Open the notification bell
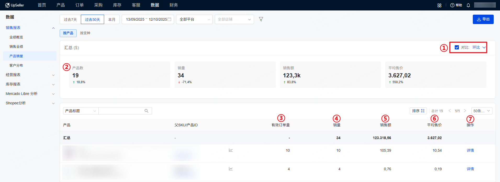 (x=468, y=5)
